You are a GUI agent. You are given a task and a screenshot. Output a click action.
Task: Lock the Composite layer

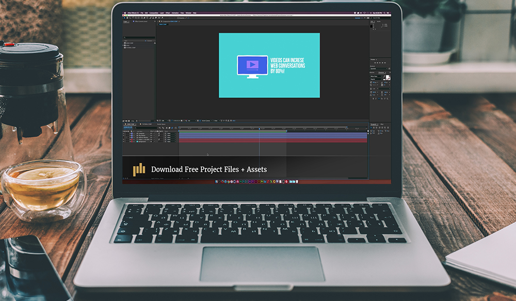pos(128,133)
